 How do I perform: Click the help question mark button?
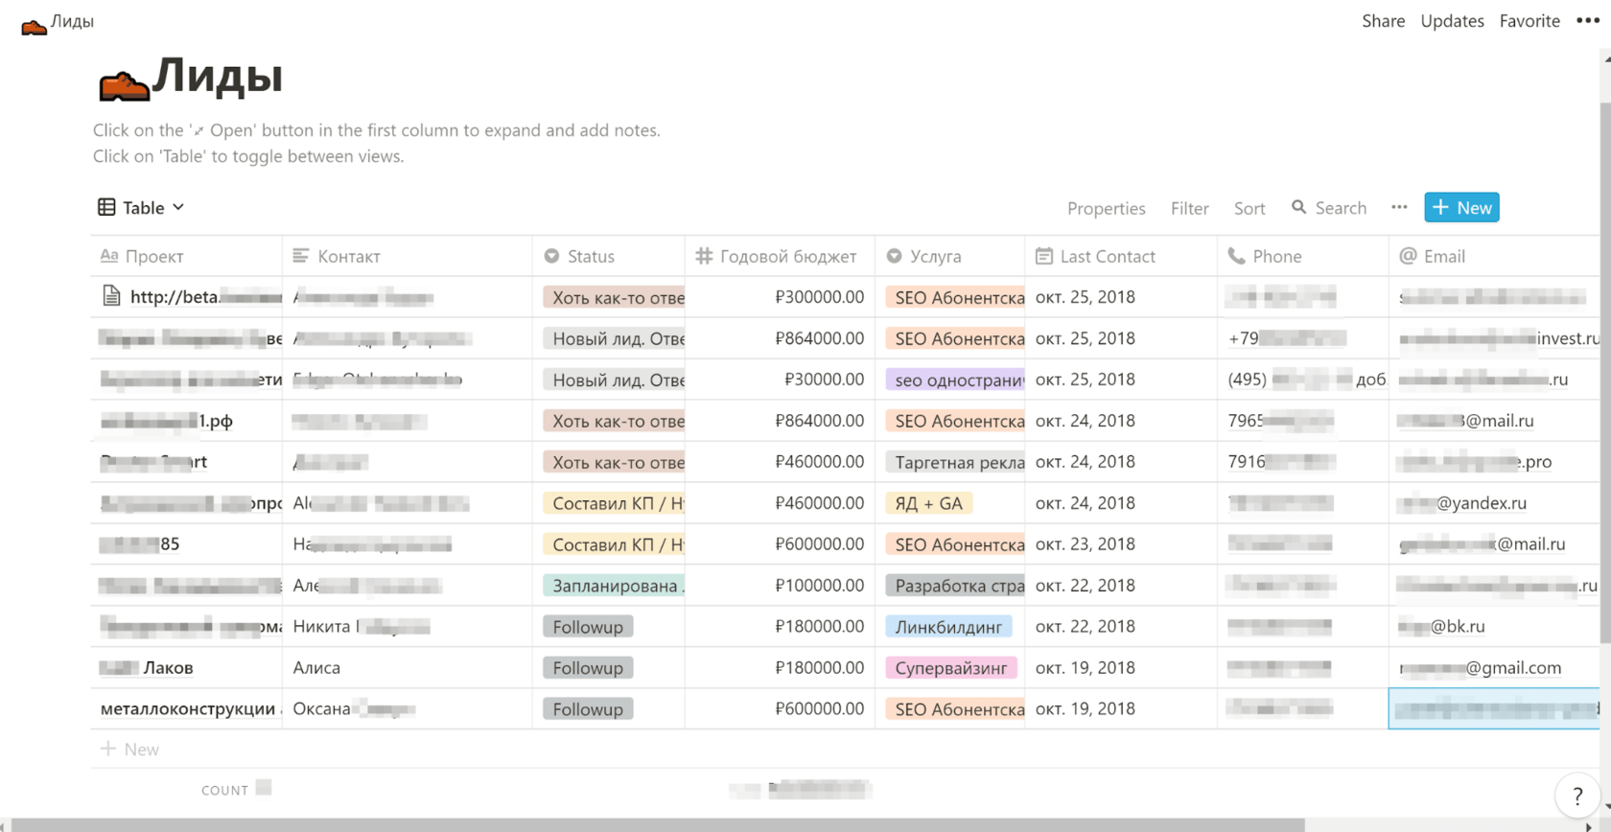(x=1577, y=796)
